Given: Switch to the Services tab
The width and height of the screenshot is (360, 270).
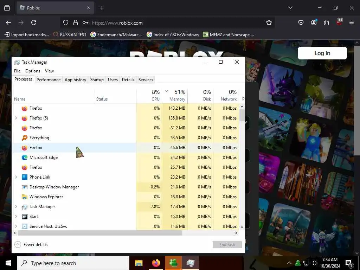Looking at the screenshot, I should tap(146, 80).
